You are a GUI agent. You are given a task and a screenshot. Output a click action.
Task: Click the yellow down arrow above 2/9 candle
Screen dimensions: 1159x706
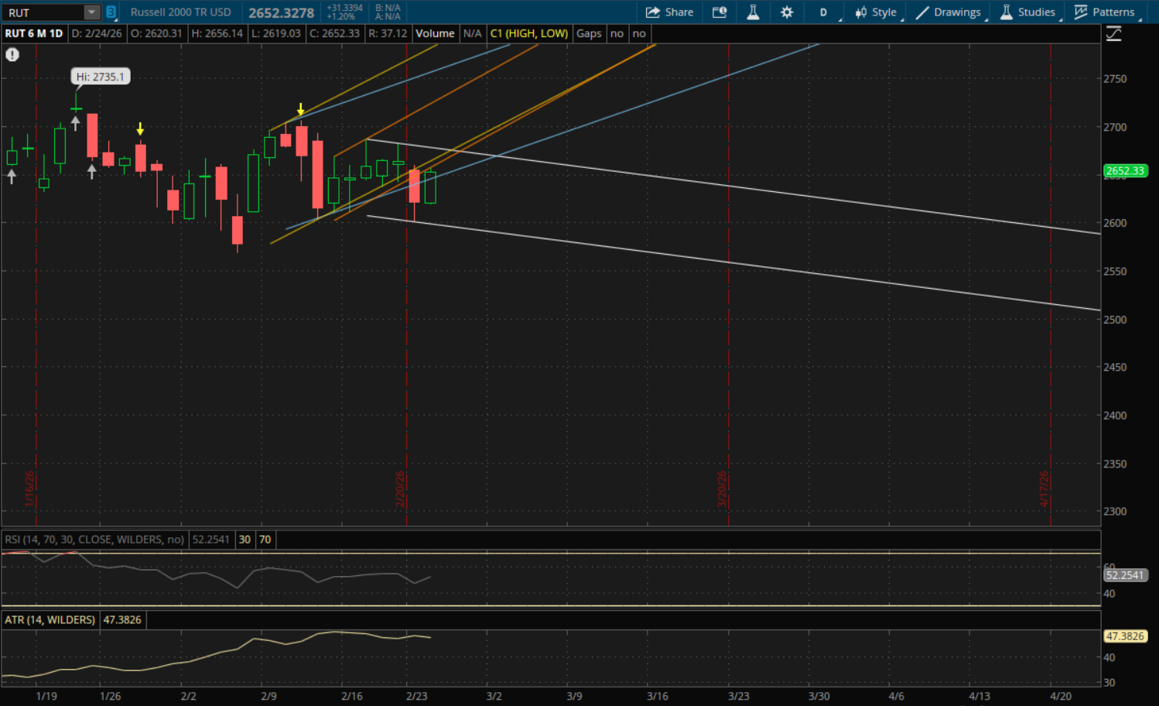pos(301,110)
